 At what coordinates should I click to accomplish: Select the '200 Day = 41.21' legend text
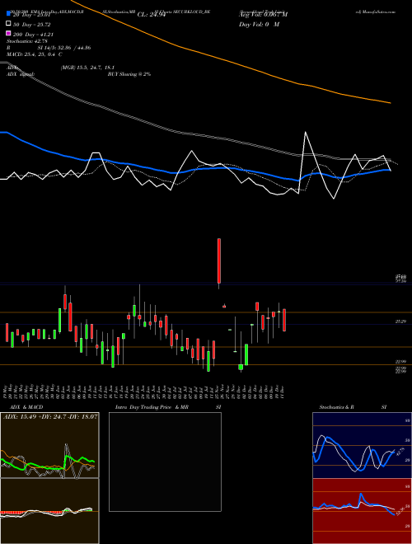33,35
